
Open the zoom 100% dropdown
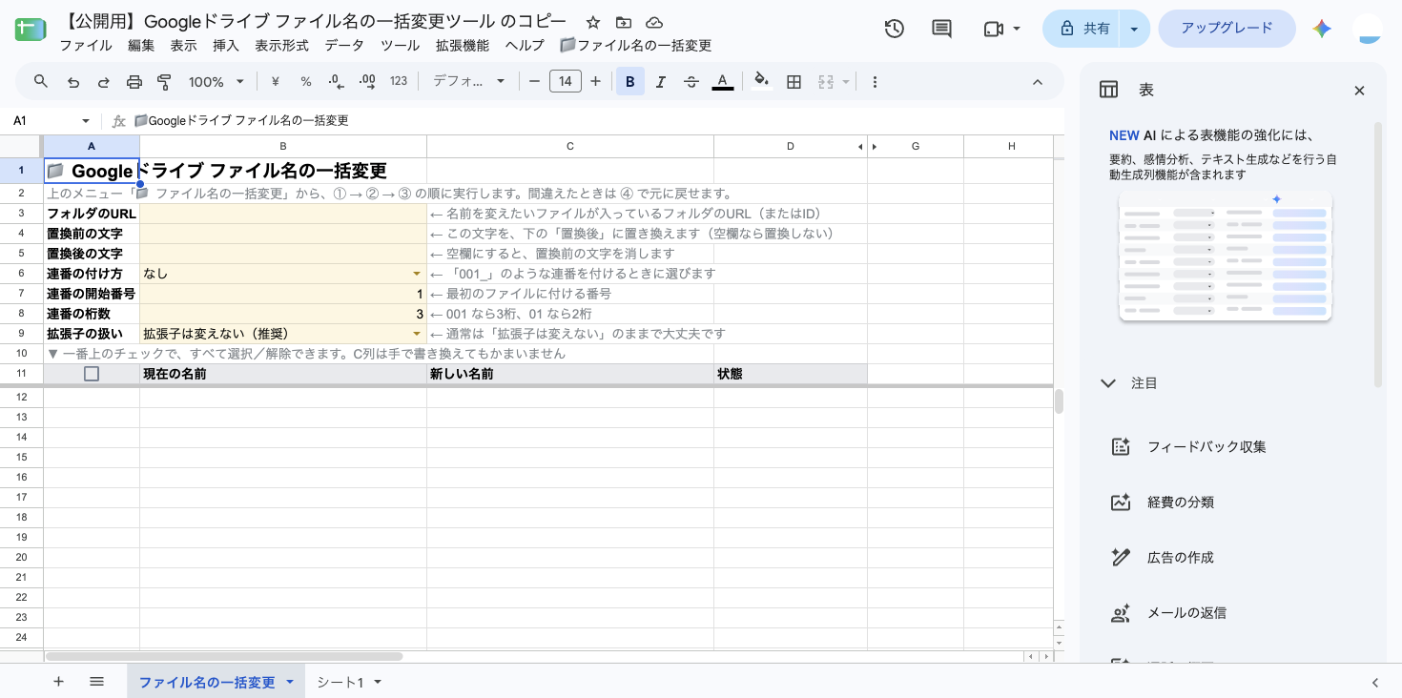pyautogui.click(x=216, y=82)
